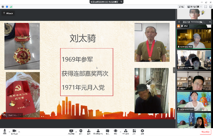
Task: Click the record icon
Action: (x=115, y=131)
